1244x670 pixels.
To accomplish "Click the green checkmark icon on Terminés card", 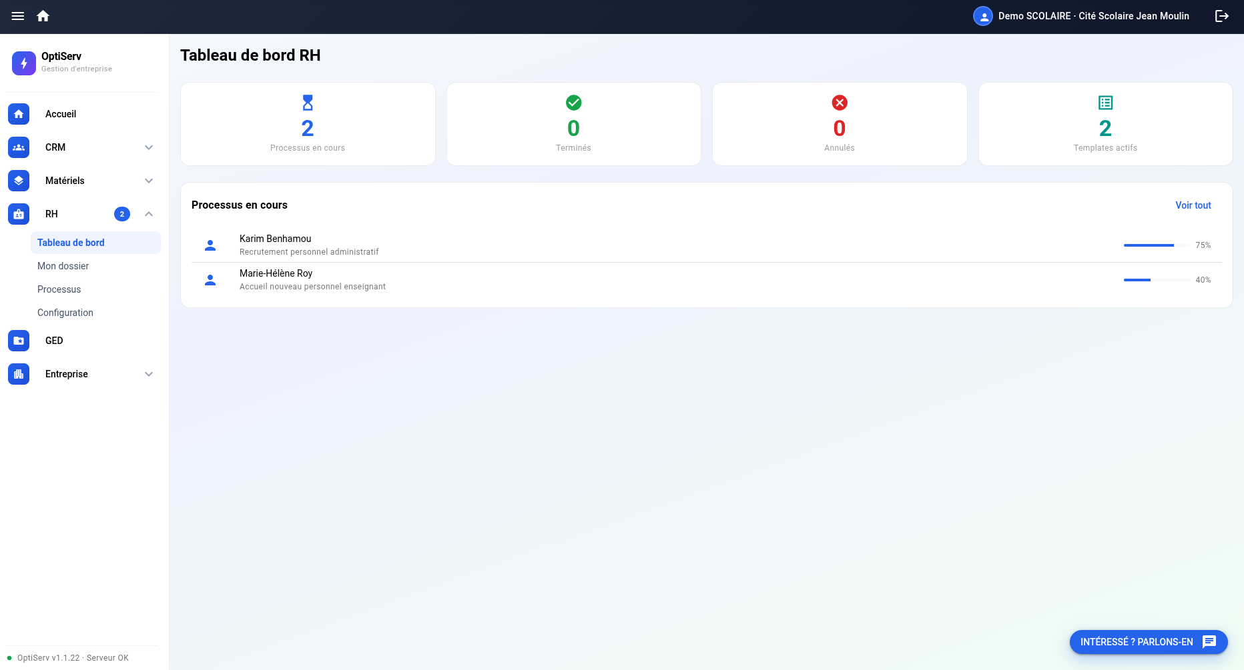I will coord(574,103).
